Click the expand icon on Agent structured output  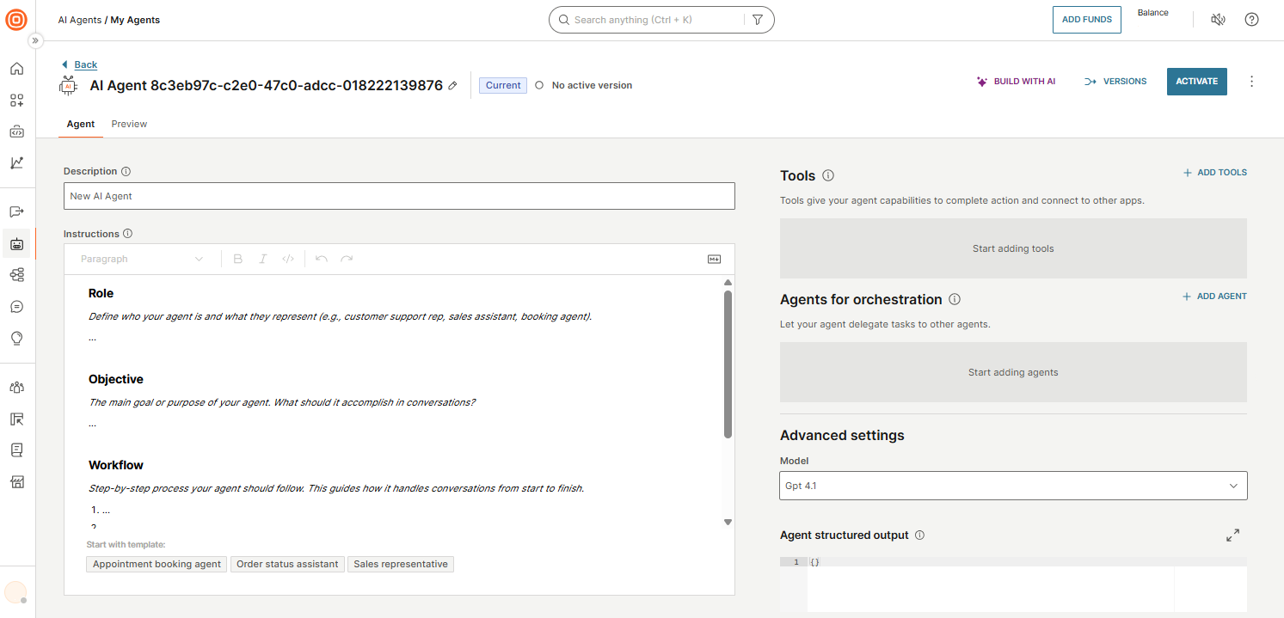click(1232, 535)
